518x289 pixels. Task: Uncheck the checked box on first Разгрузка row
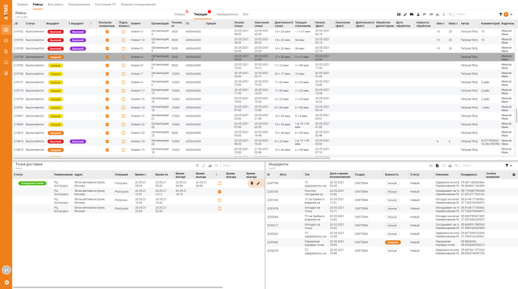[220, 192]
